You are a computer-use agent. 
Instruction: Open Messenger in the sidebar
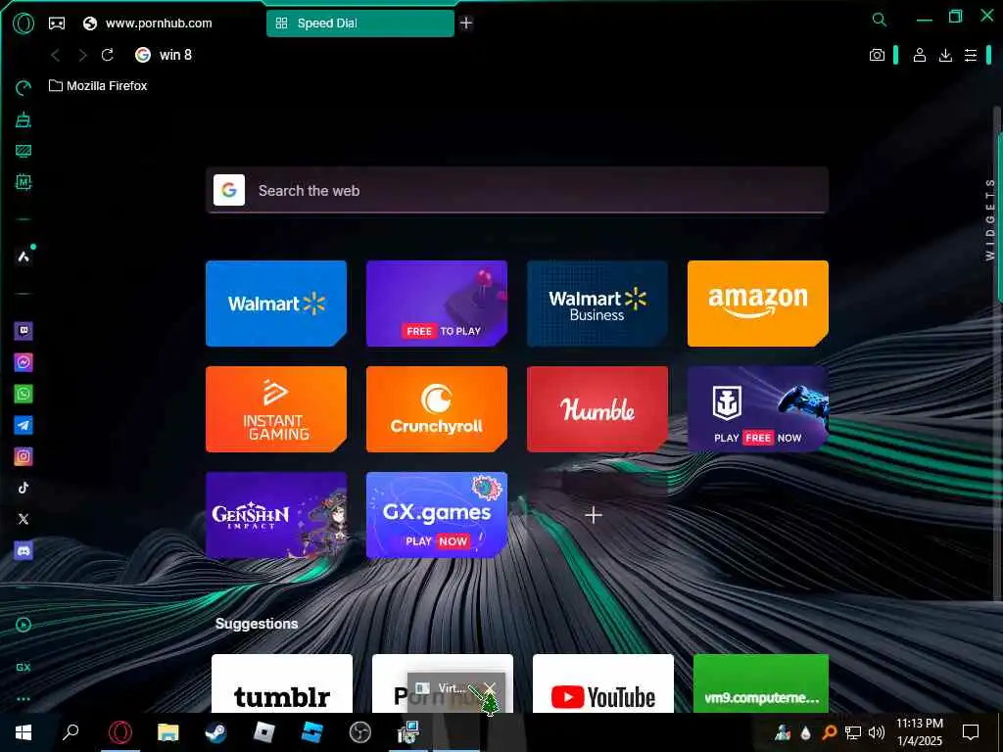coord(24,362)
